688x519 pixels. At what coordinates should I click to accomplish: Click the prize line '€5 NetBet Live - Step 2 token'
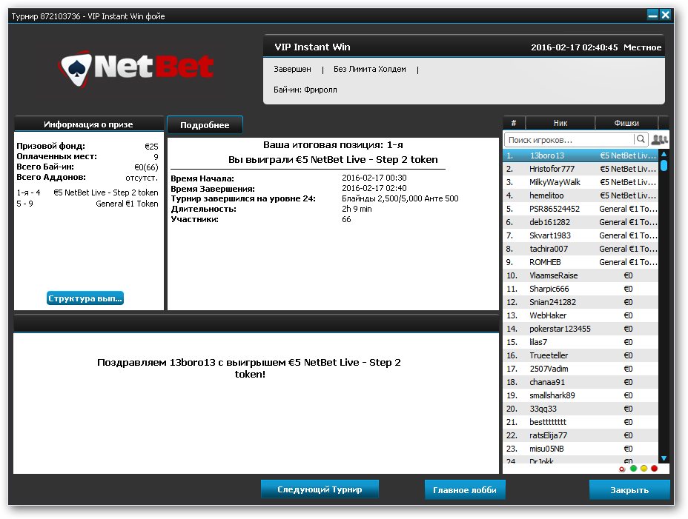point(106,192)
